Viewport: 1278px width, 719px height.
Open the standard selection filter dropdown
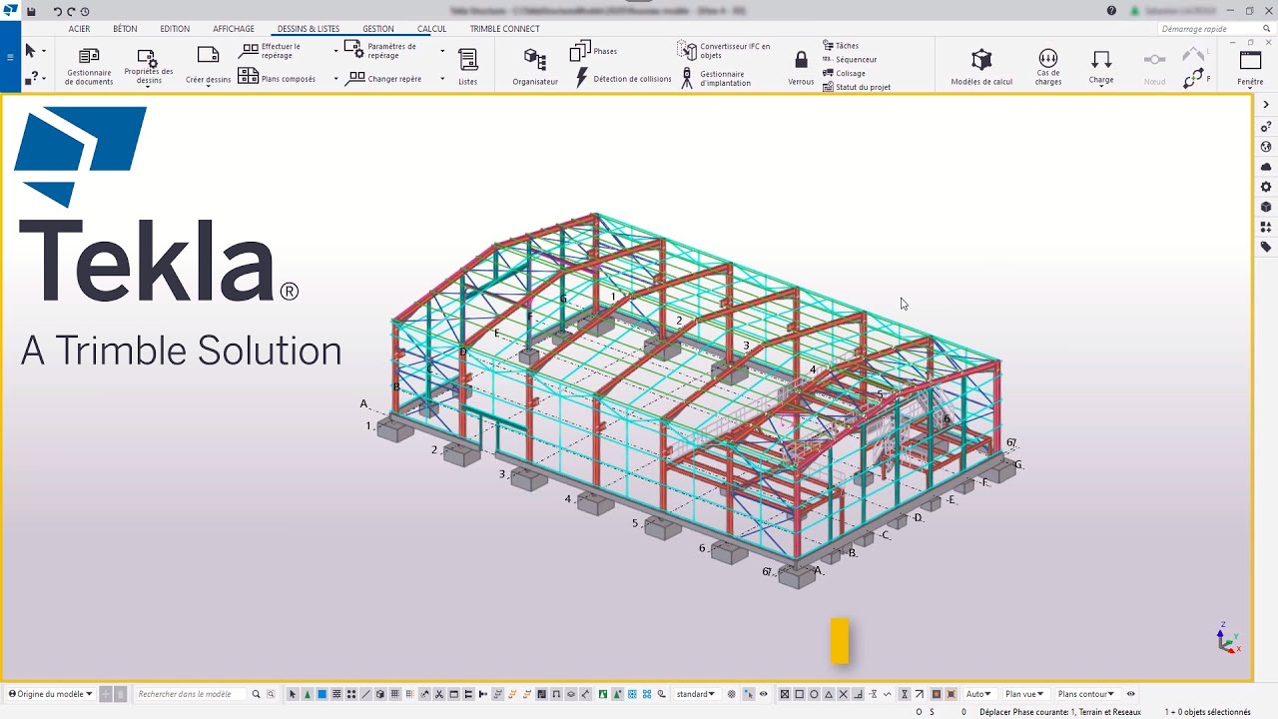pyautogui.click(x=696, y=694)
